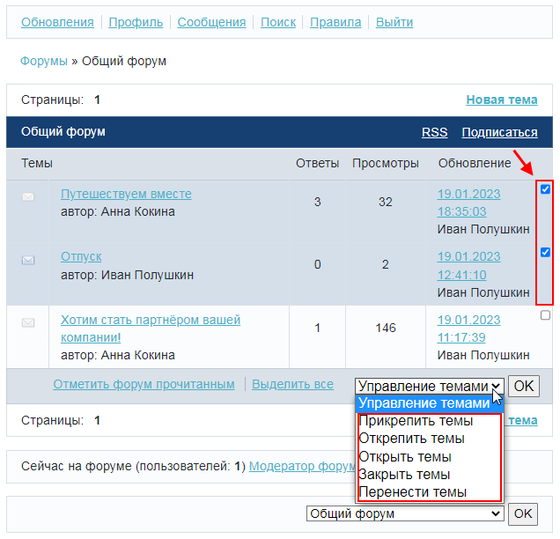
Task: Open the topic Путешествуем вместе
Action: coord(126,194)
